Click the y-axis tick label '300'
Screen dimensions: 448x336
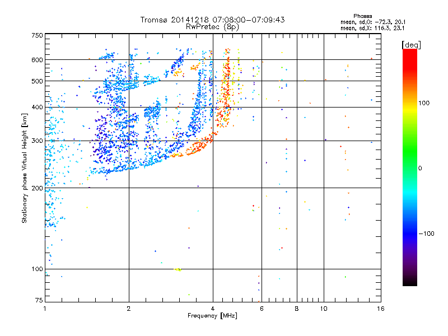(x=37, y=141)
